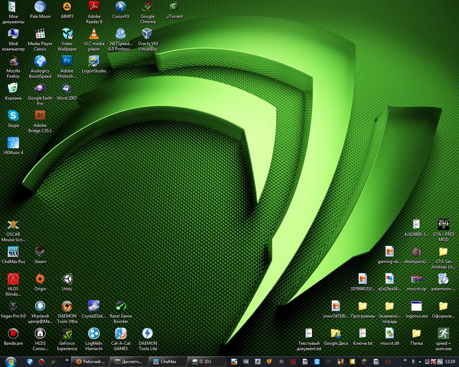Select the Google Диск folder icon
Image resolution: width=459 pixels, height=367 pixels.
point(336,337)
